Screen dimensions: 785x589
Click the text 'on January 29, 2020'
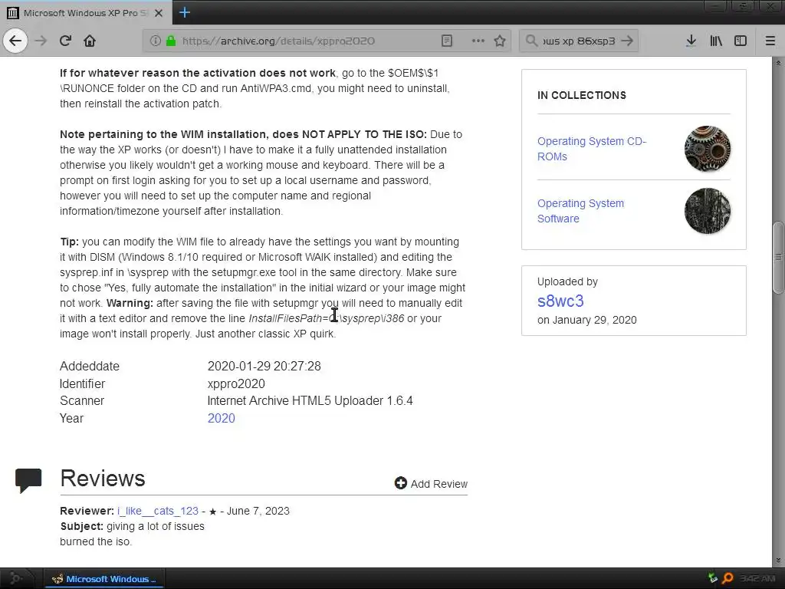click(586, 320)
